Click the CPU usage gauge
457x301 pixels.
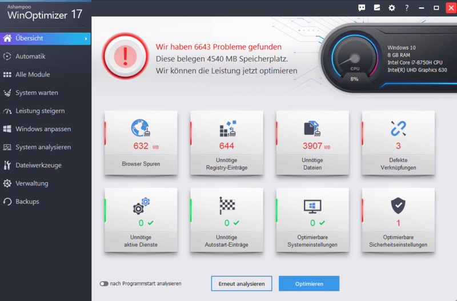click(x=354, y=59)
